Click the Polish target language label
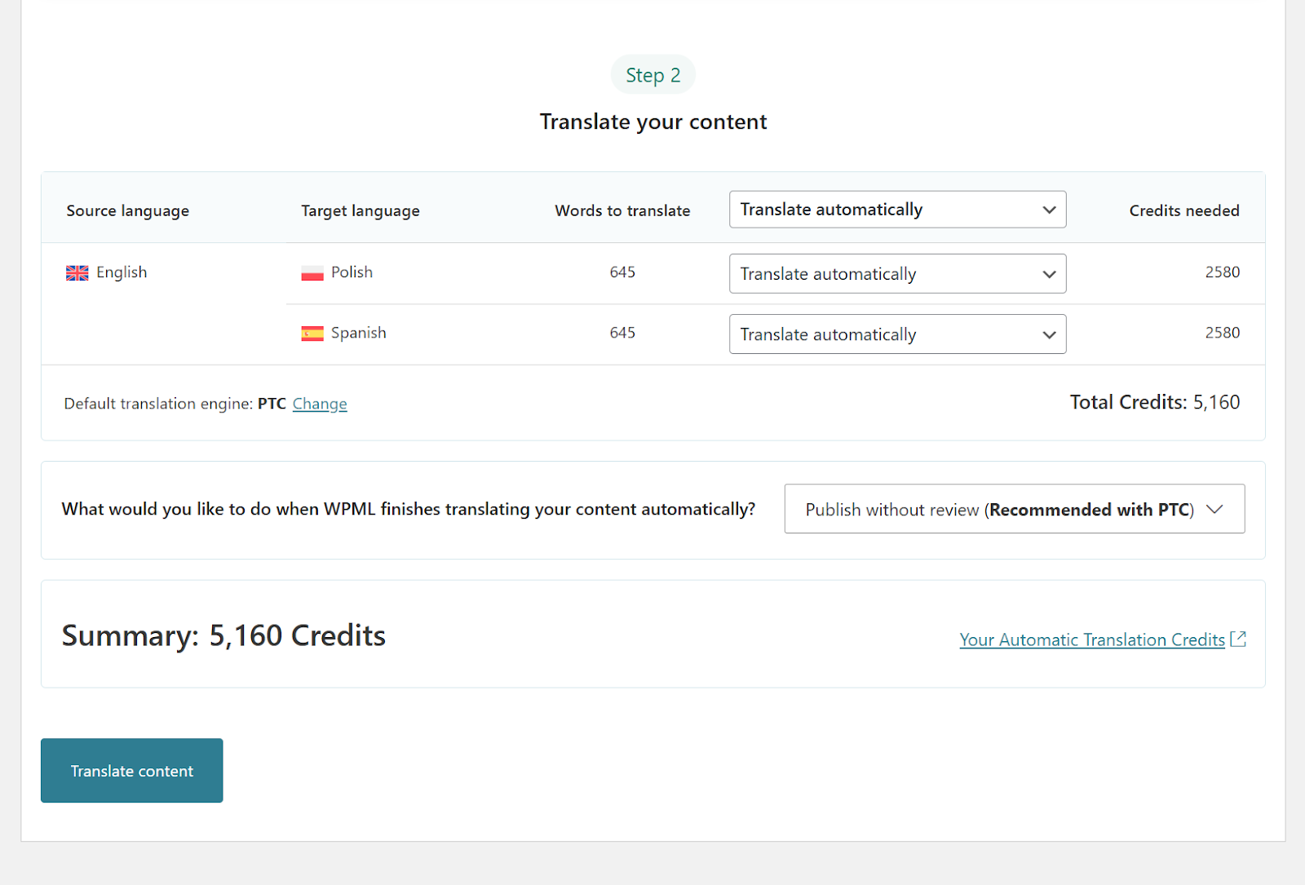The height and width of the screenshot is (885, 1305). (x=352, y=272)
